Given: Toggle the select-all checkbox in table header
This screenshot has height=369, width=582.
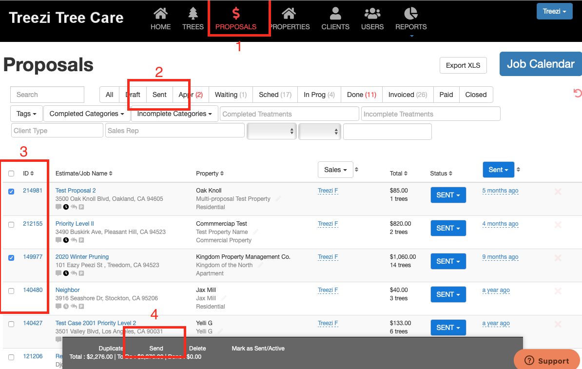Looking at the screenshot, I should (x=11, y=174).
